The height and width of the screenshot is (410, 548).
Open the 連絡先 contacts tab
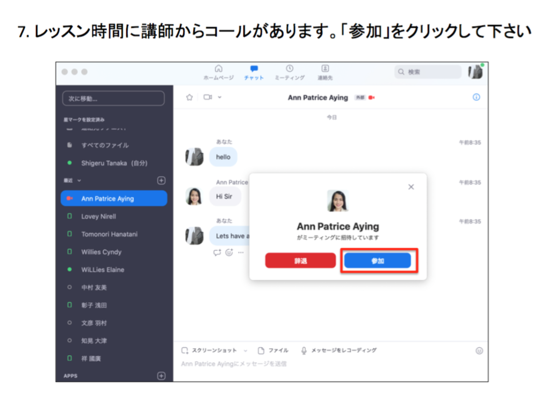pos(325,73)
